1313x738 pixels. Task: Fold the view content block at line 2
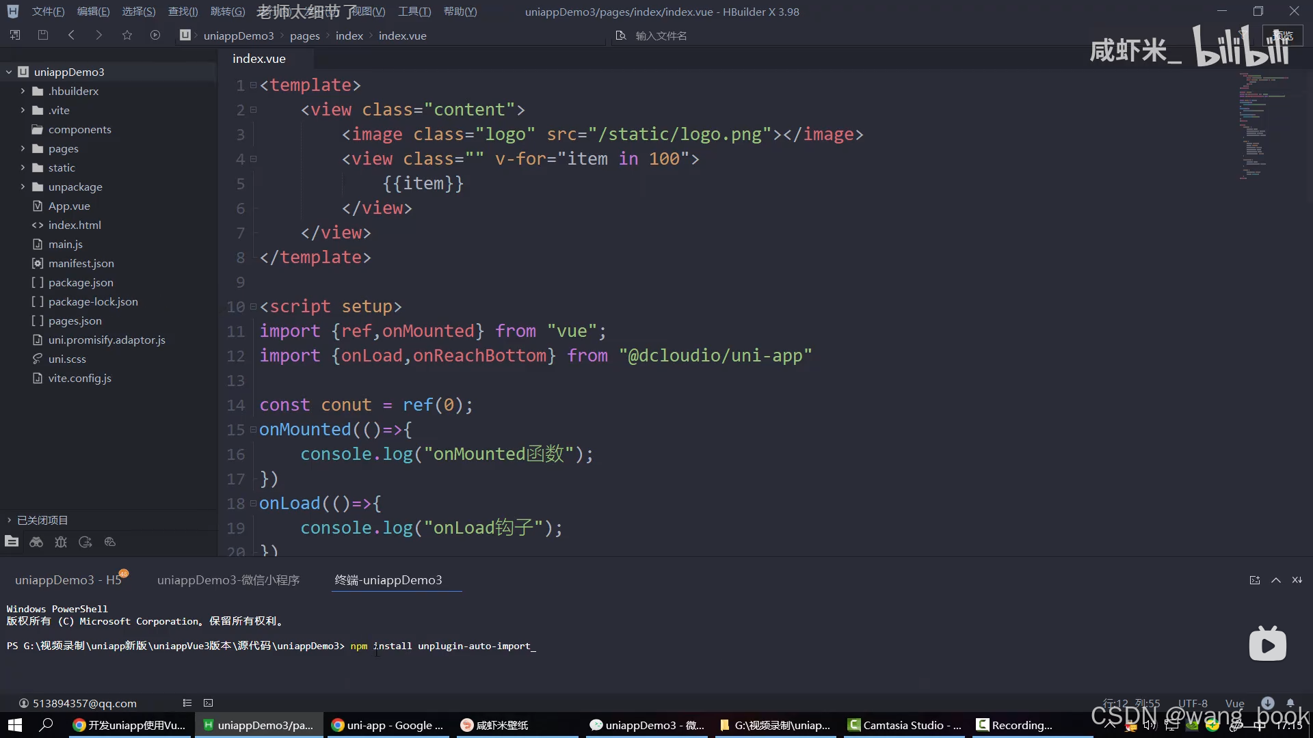pos(254,110)
